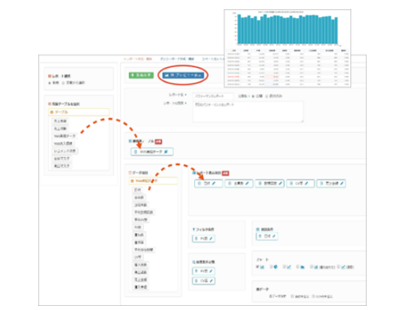Click the preview bar chart thumbnail at top right
413x310 pixels.
[287, 28]
